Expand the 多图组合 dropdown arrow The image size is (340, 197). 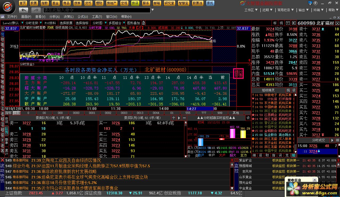[124, 23]
